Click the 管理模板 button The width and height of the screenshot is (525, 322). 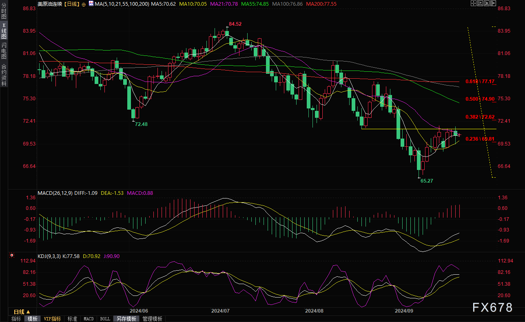(152, 319)
